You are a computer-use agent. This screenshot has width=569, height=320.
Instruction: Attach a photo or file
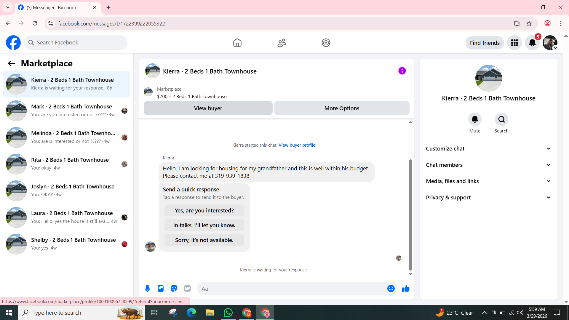click(161, 289)
